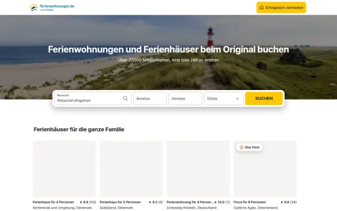Click Schleswig-Holstein, Deutschland location text

(192, 208)
